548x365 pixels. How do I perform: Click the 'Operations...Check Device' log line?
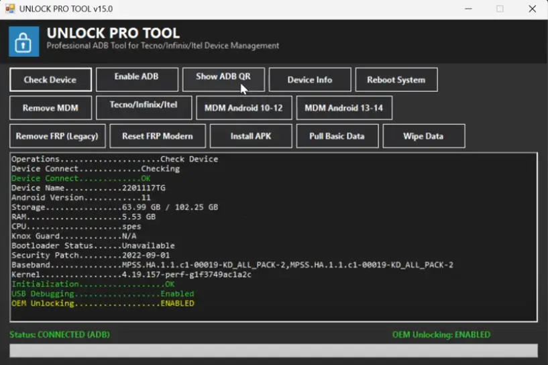click(115, 159)
